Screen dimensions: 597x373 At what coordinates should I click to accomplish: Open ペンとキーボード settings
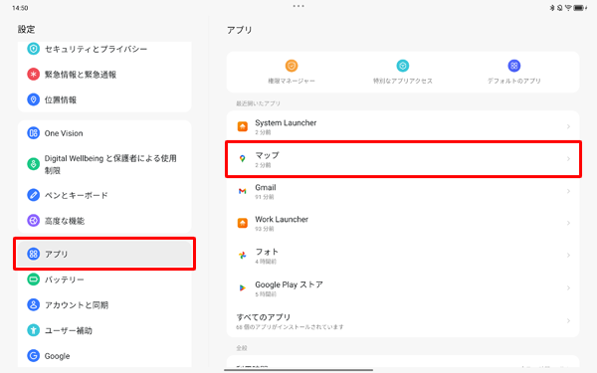click(104, 195)
